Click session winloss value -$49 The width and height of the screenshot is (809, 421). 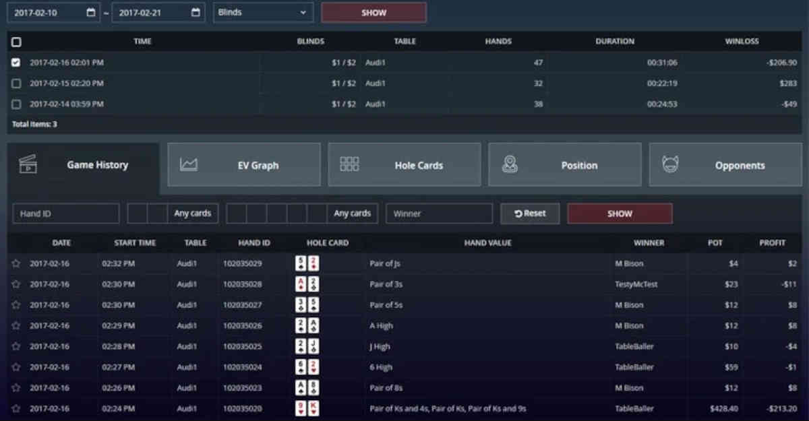point(789,104)
